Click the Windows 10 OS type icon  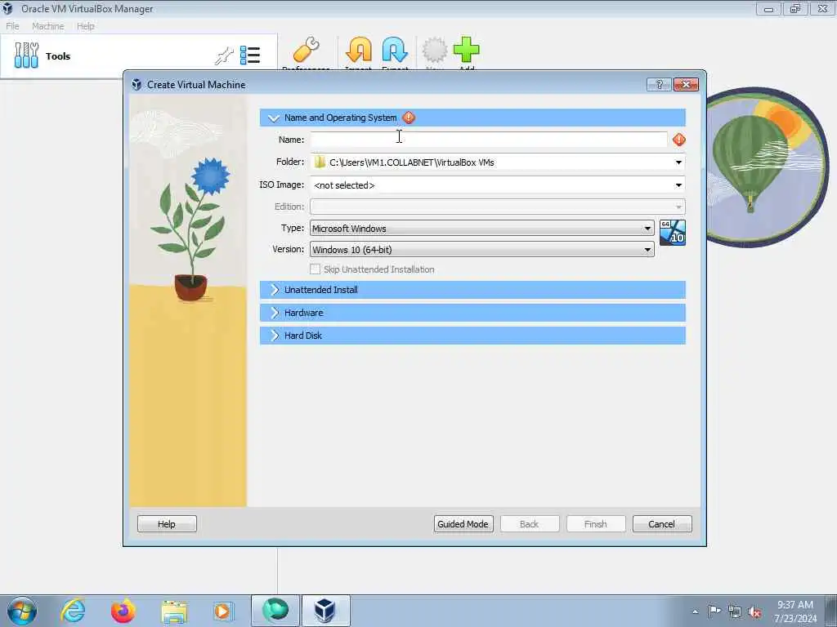[x=673, y=233]
